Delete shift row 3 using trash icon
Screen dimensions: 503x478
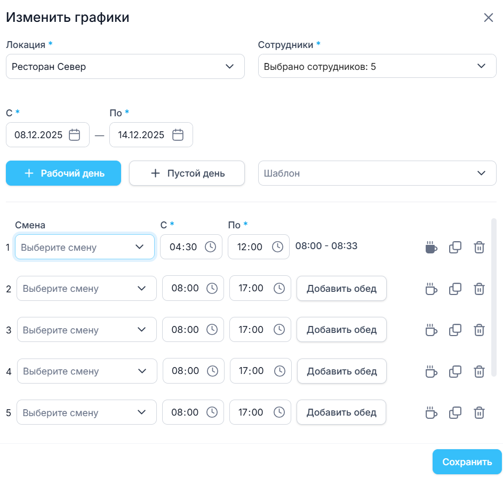click(480, 330)
